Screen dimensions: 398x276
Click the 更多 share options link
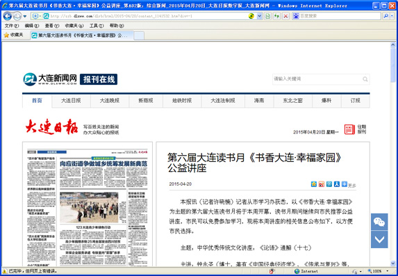click(352, 186)
